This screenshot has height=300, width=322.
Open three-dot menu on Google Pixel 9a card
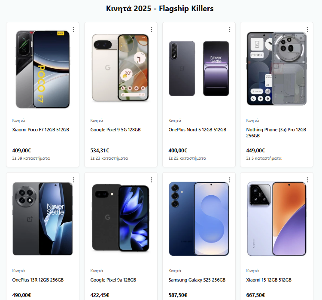[x=152, y=180]
